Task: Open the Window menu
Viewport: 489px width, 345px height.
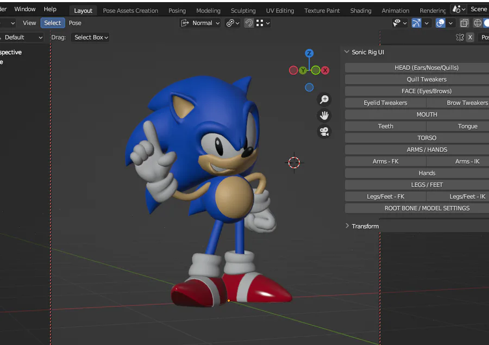Action: click(25, 9)
